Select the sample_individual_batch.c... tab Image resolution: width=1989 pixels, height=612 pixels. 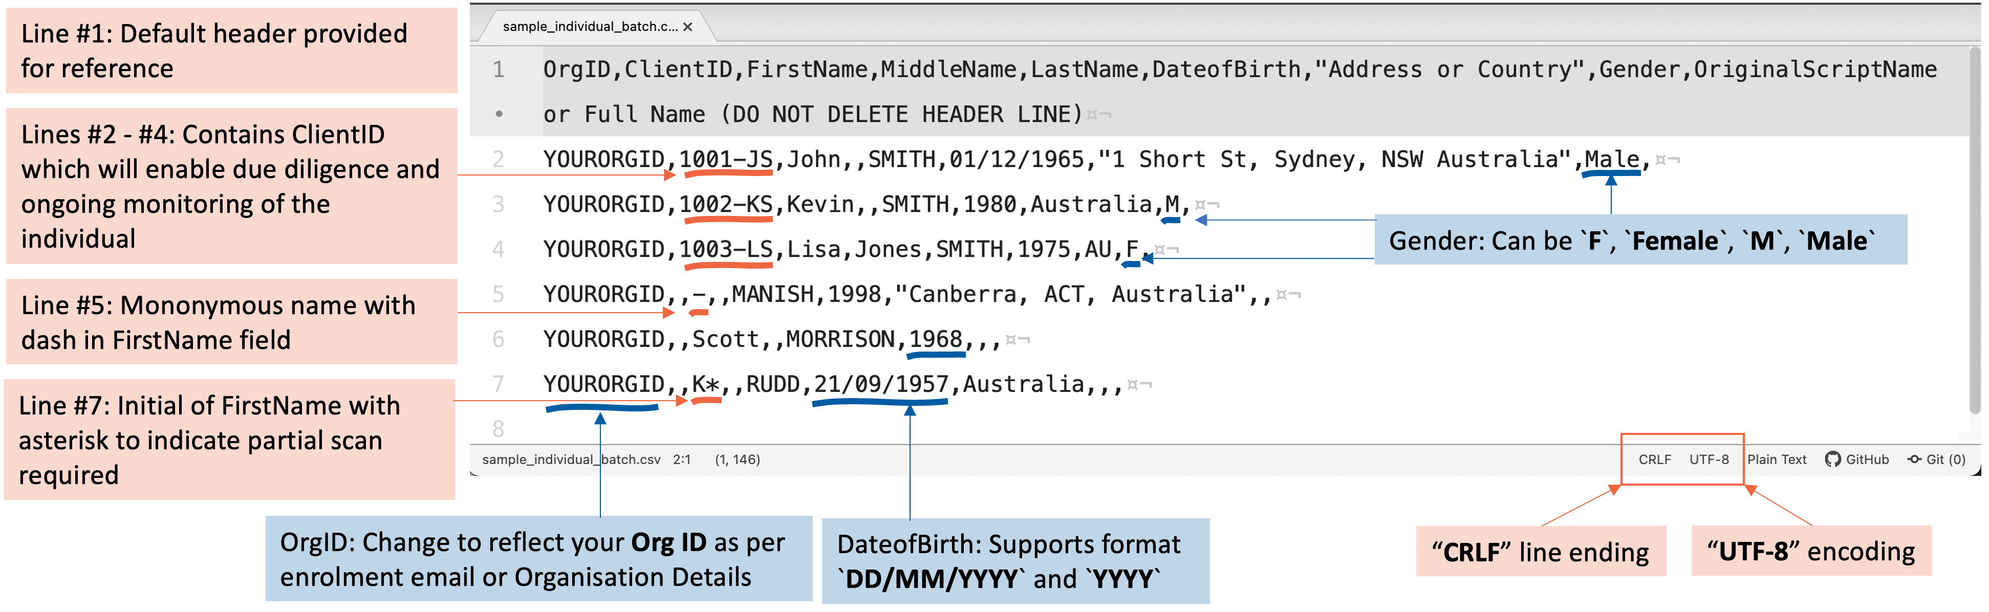tap(591, 26)
